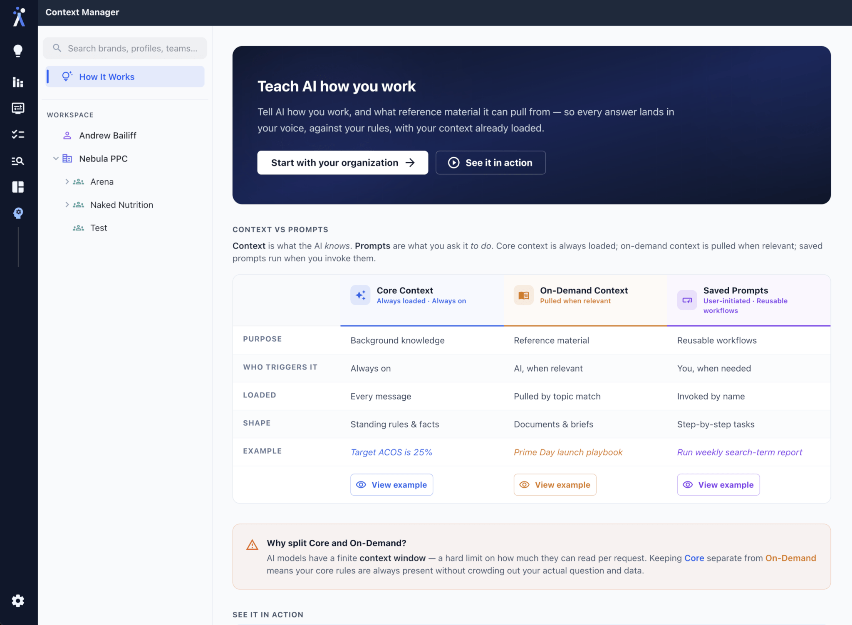Click the Nebula PPC organization icon

click(x=67, y=159)
